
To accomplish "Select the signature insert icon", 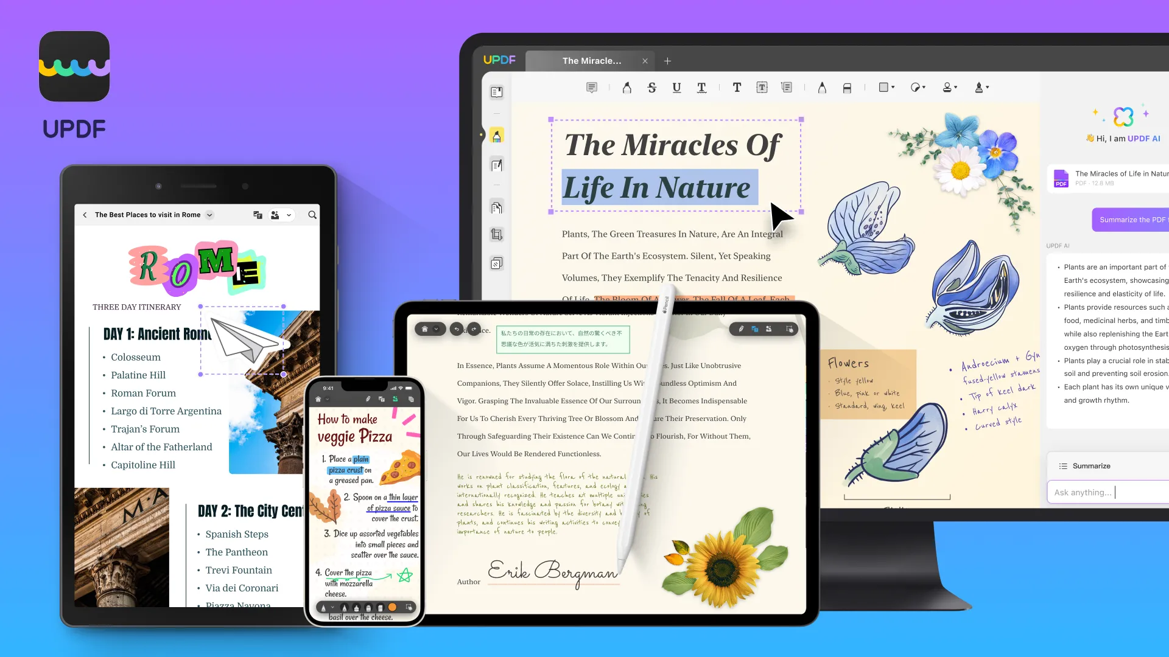I will tap(981, 88).
